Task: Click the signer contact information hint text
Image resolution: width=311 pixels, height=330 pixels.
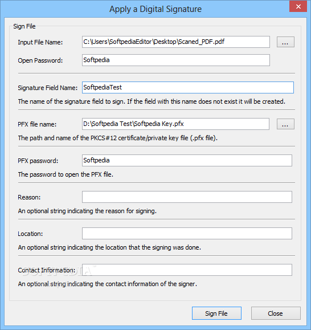Action: pos(108,284)
